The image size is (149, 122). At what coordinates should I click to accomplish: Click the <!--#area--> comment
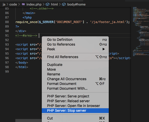(26, 36)
